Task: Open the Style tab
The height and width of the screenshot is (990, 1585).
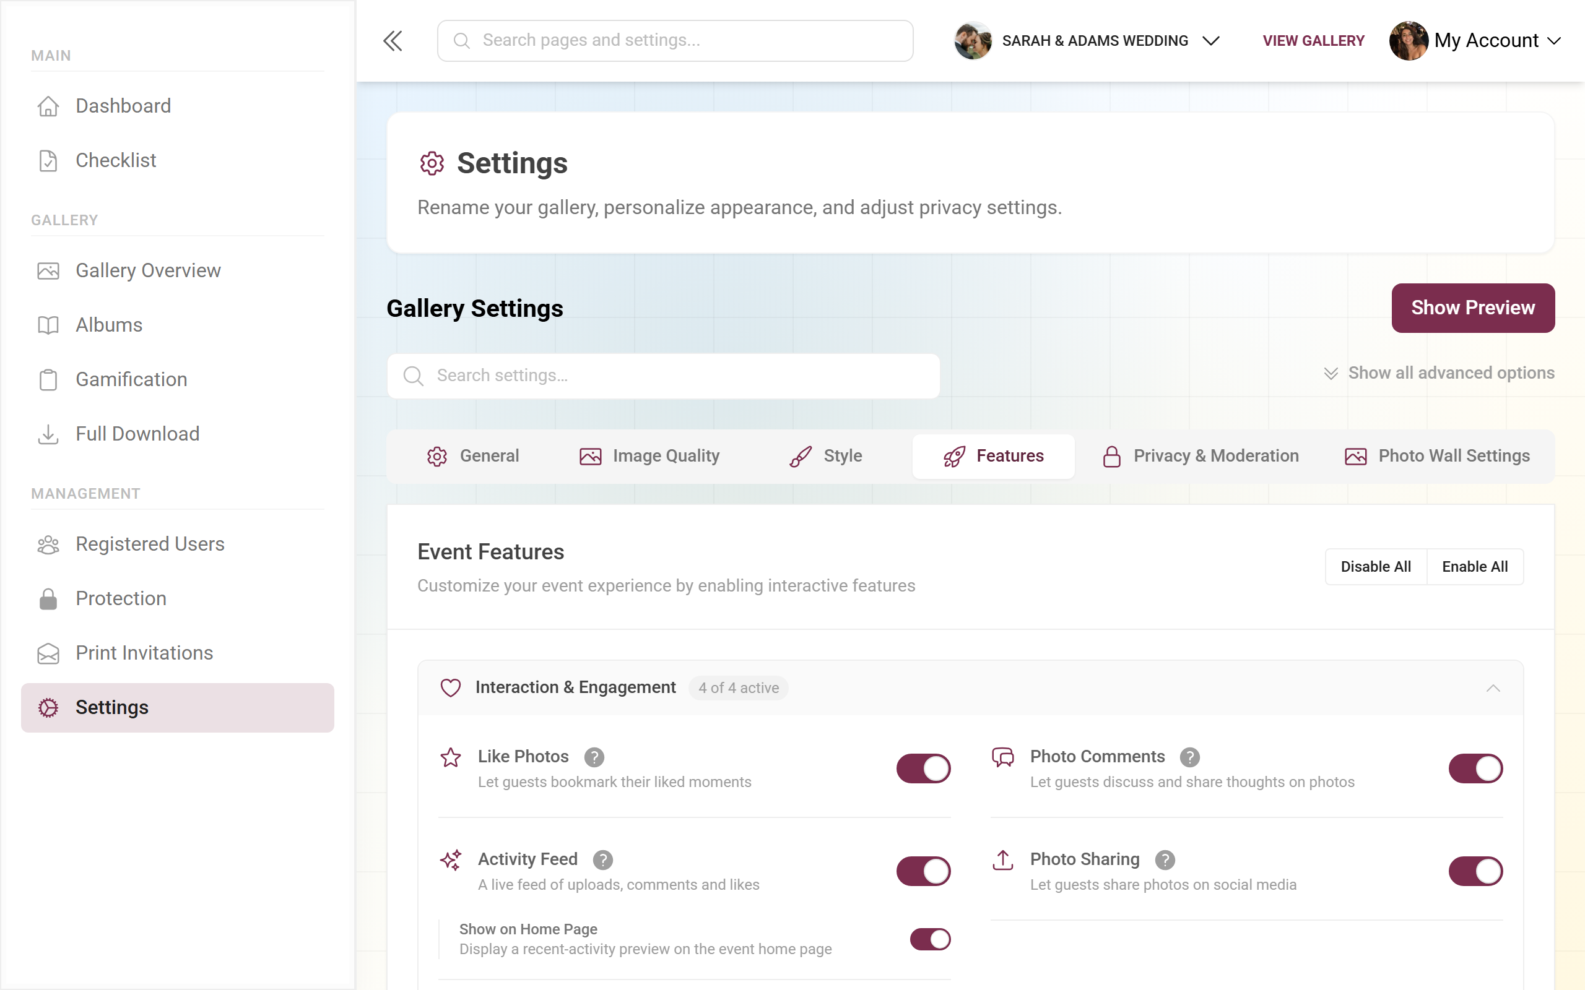Action: pos(825,457)
